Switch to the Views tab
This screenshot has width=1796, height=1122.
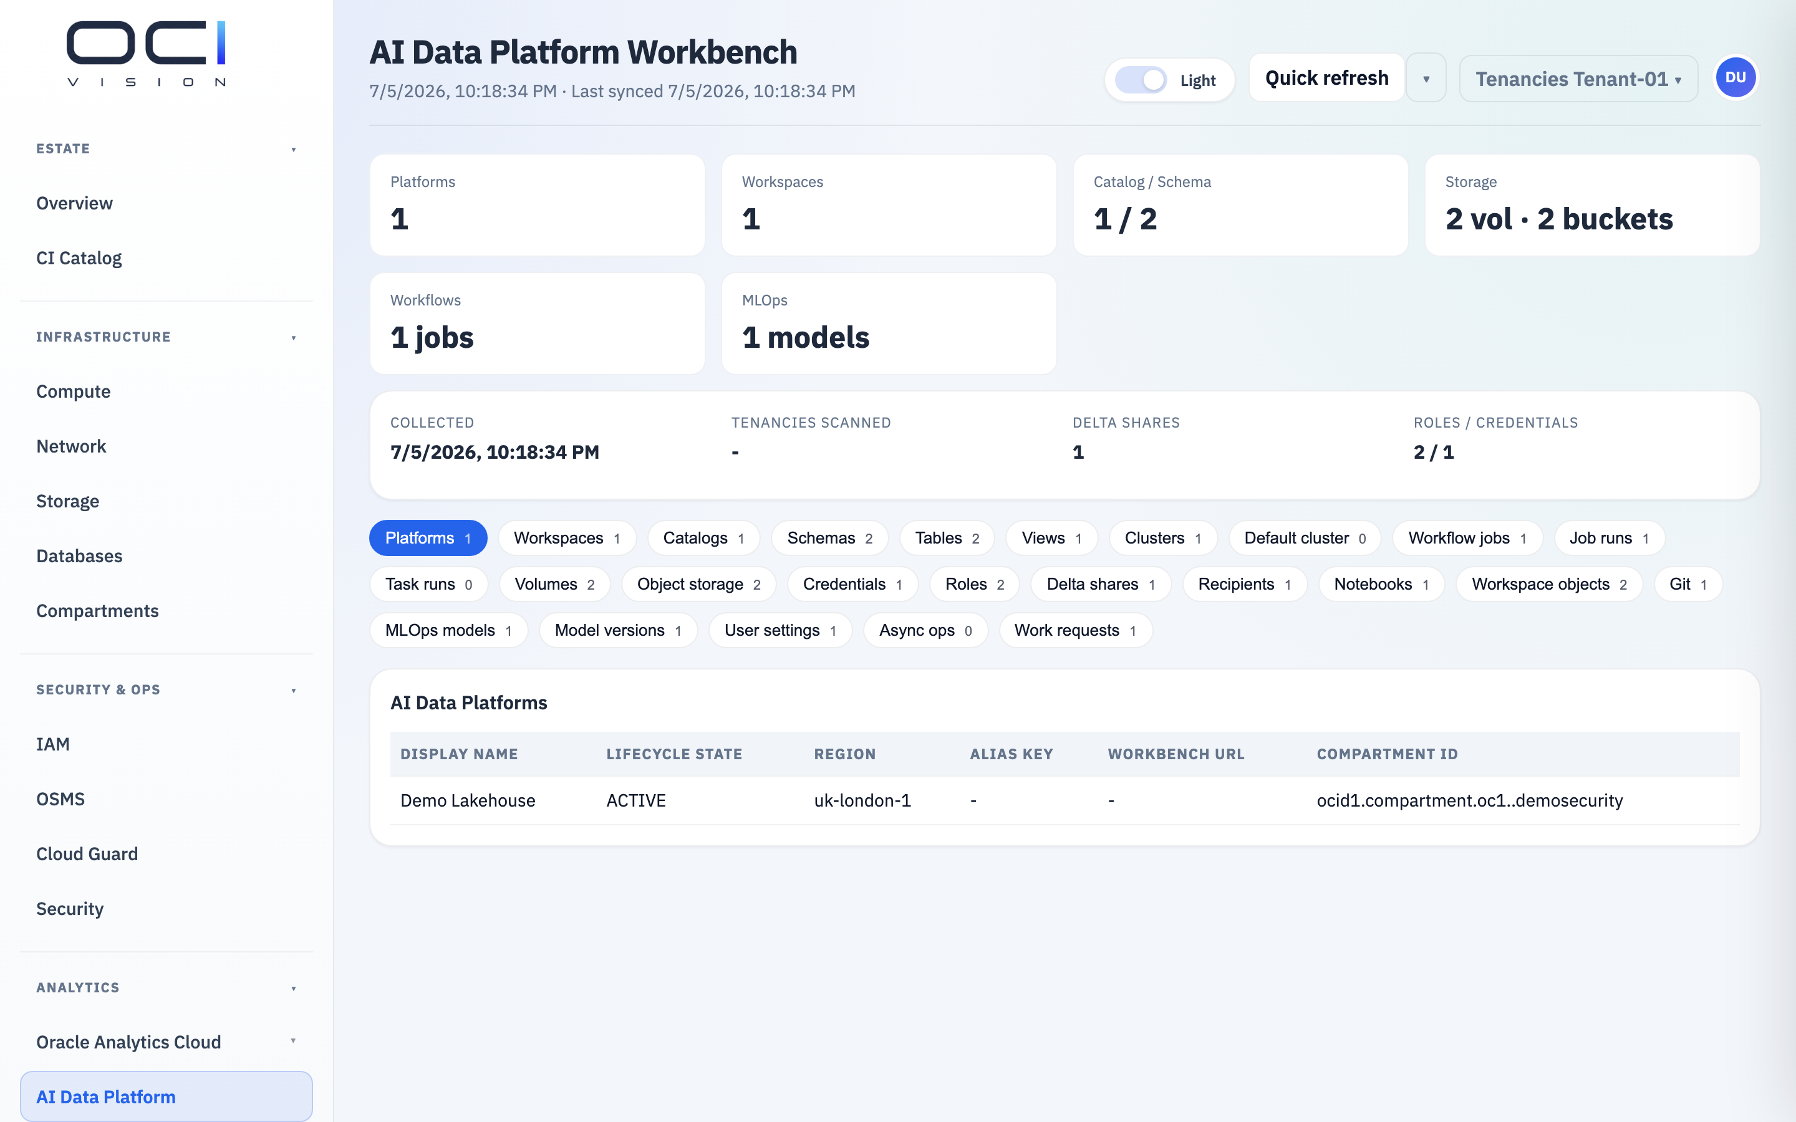1051,538
